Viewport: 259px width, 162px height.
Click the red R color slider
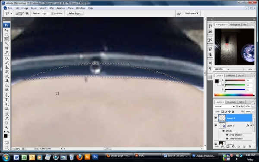[x=235, y=80]
